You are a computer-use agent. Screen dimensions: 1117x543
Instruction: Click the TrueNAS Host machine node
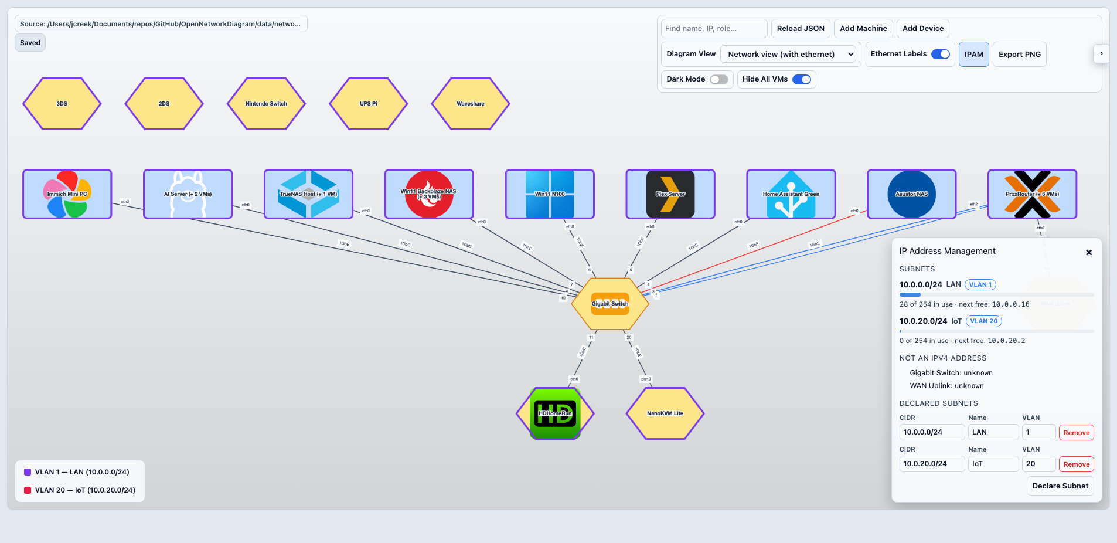(309, 194)
